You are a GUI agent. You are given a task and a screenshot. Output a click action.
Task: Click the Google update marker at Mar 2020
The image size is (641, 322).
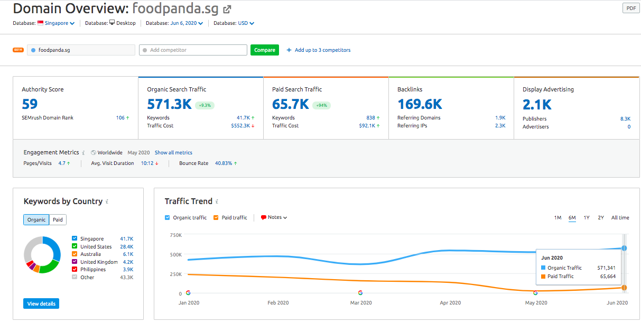(360, 292)
